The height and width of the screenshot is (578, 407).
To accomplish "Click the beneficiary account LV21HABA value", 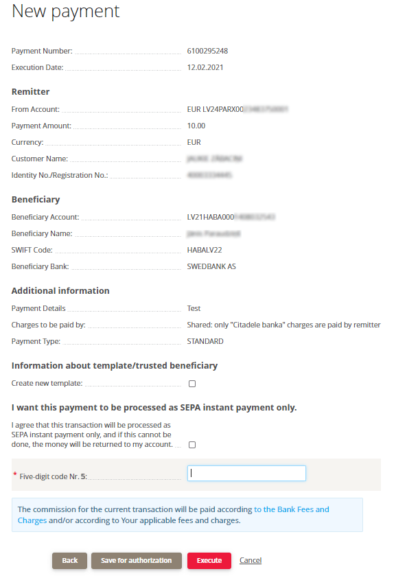I will [231, 217].
